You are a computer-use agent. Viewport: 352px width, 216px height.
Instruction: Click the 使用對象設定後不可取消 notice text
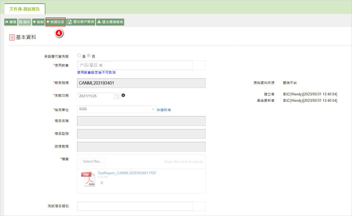click(96, 73)
